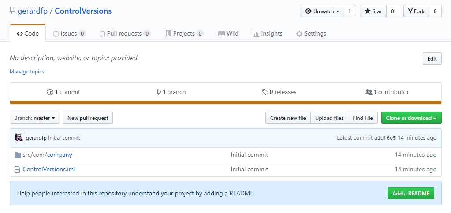Click the repository book icon near gerardfp
451x213 pixels.
tap(12, 11)
